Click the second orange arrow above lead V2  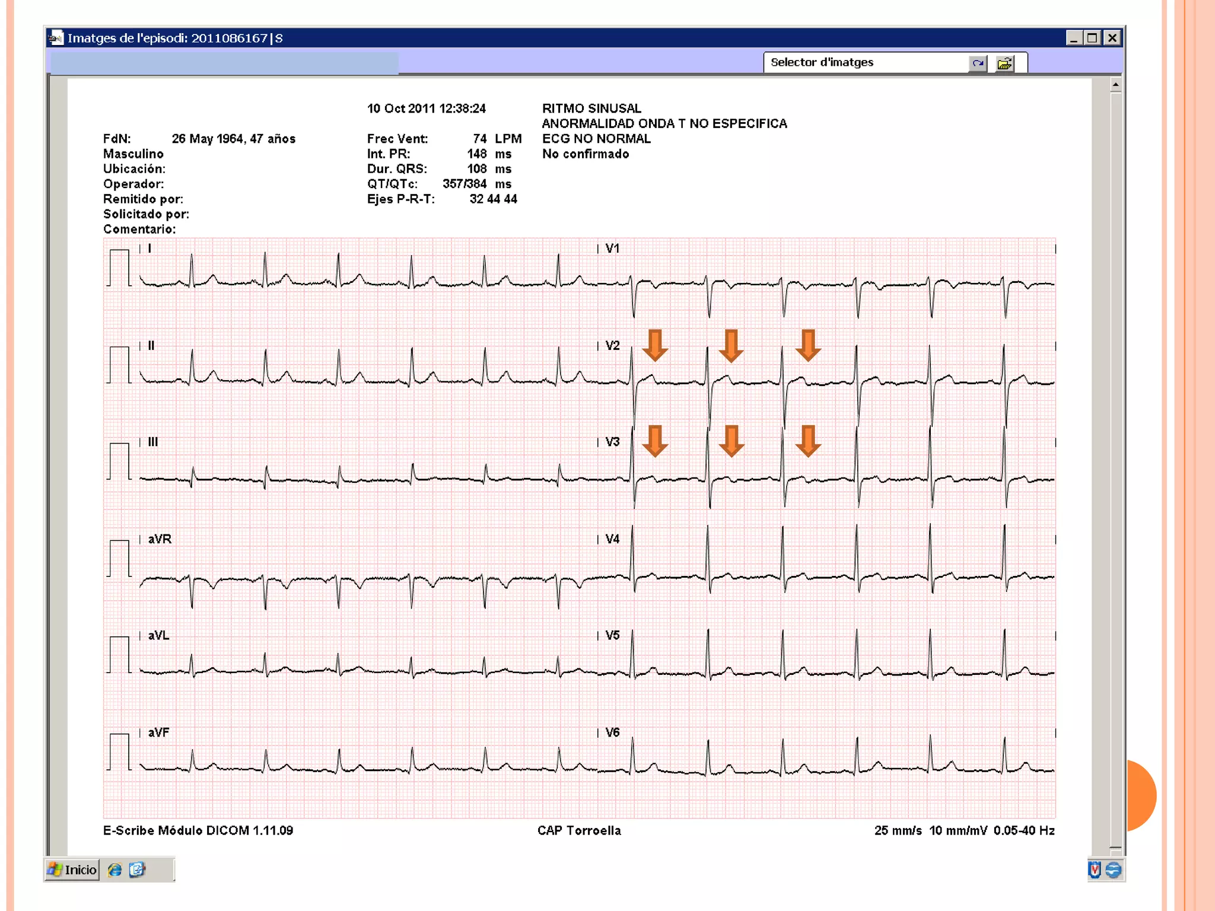point(731,345)
